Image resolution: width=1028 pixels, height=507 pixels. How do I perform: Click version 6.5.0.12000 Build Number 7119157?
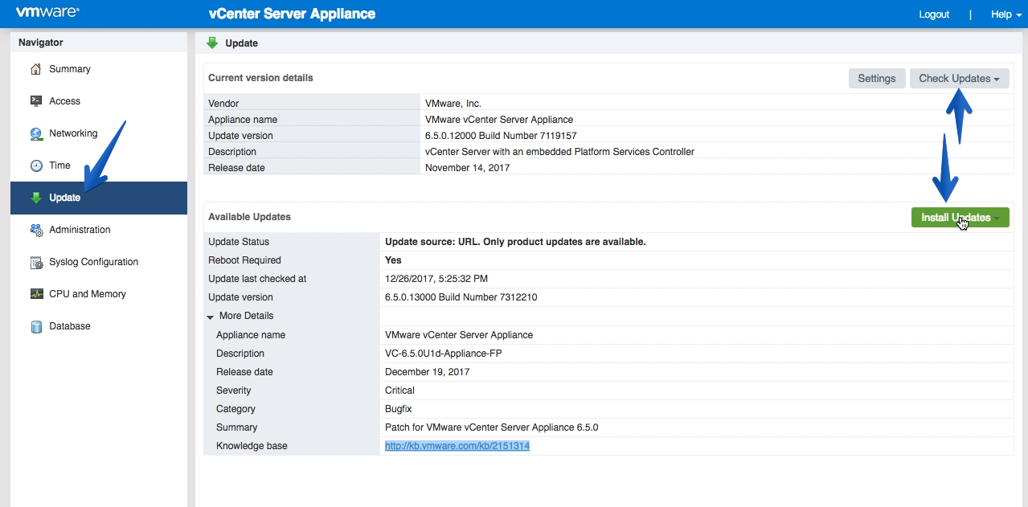[x=501, y=136]
